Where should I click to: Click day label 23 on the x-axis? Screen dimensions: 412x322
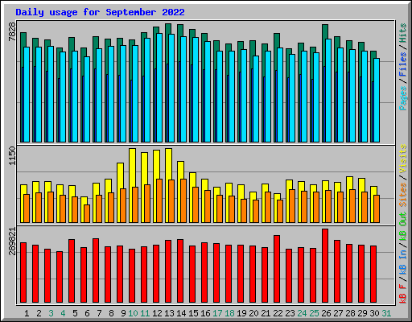tap(290, 313)
